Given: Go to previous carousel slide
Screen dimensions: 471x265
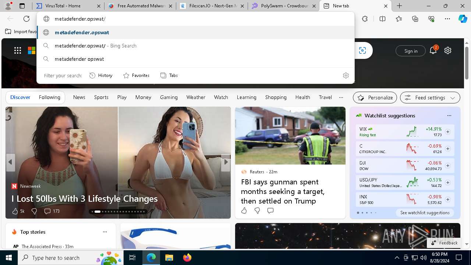Looking at the screenshot, I should pos(10,162).
